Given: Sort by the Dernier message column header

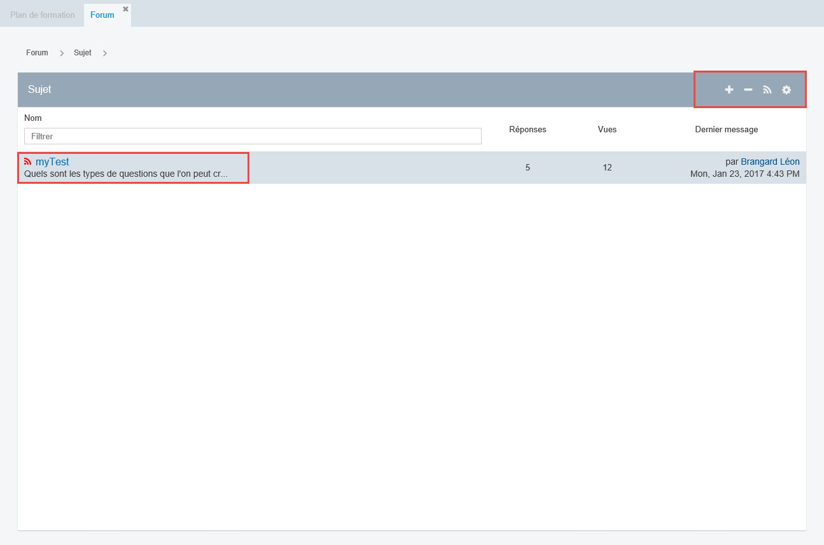Looking at the screenshot, I should [x=726, y=129].
